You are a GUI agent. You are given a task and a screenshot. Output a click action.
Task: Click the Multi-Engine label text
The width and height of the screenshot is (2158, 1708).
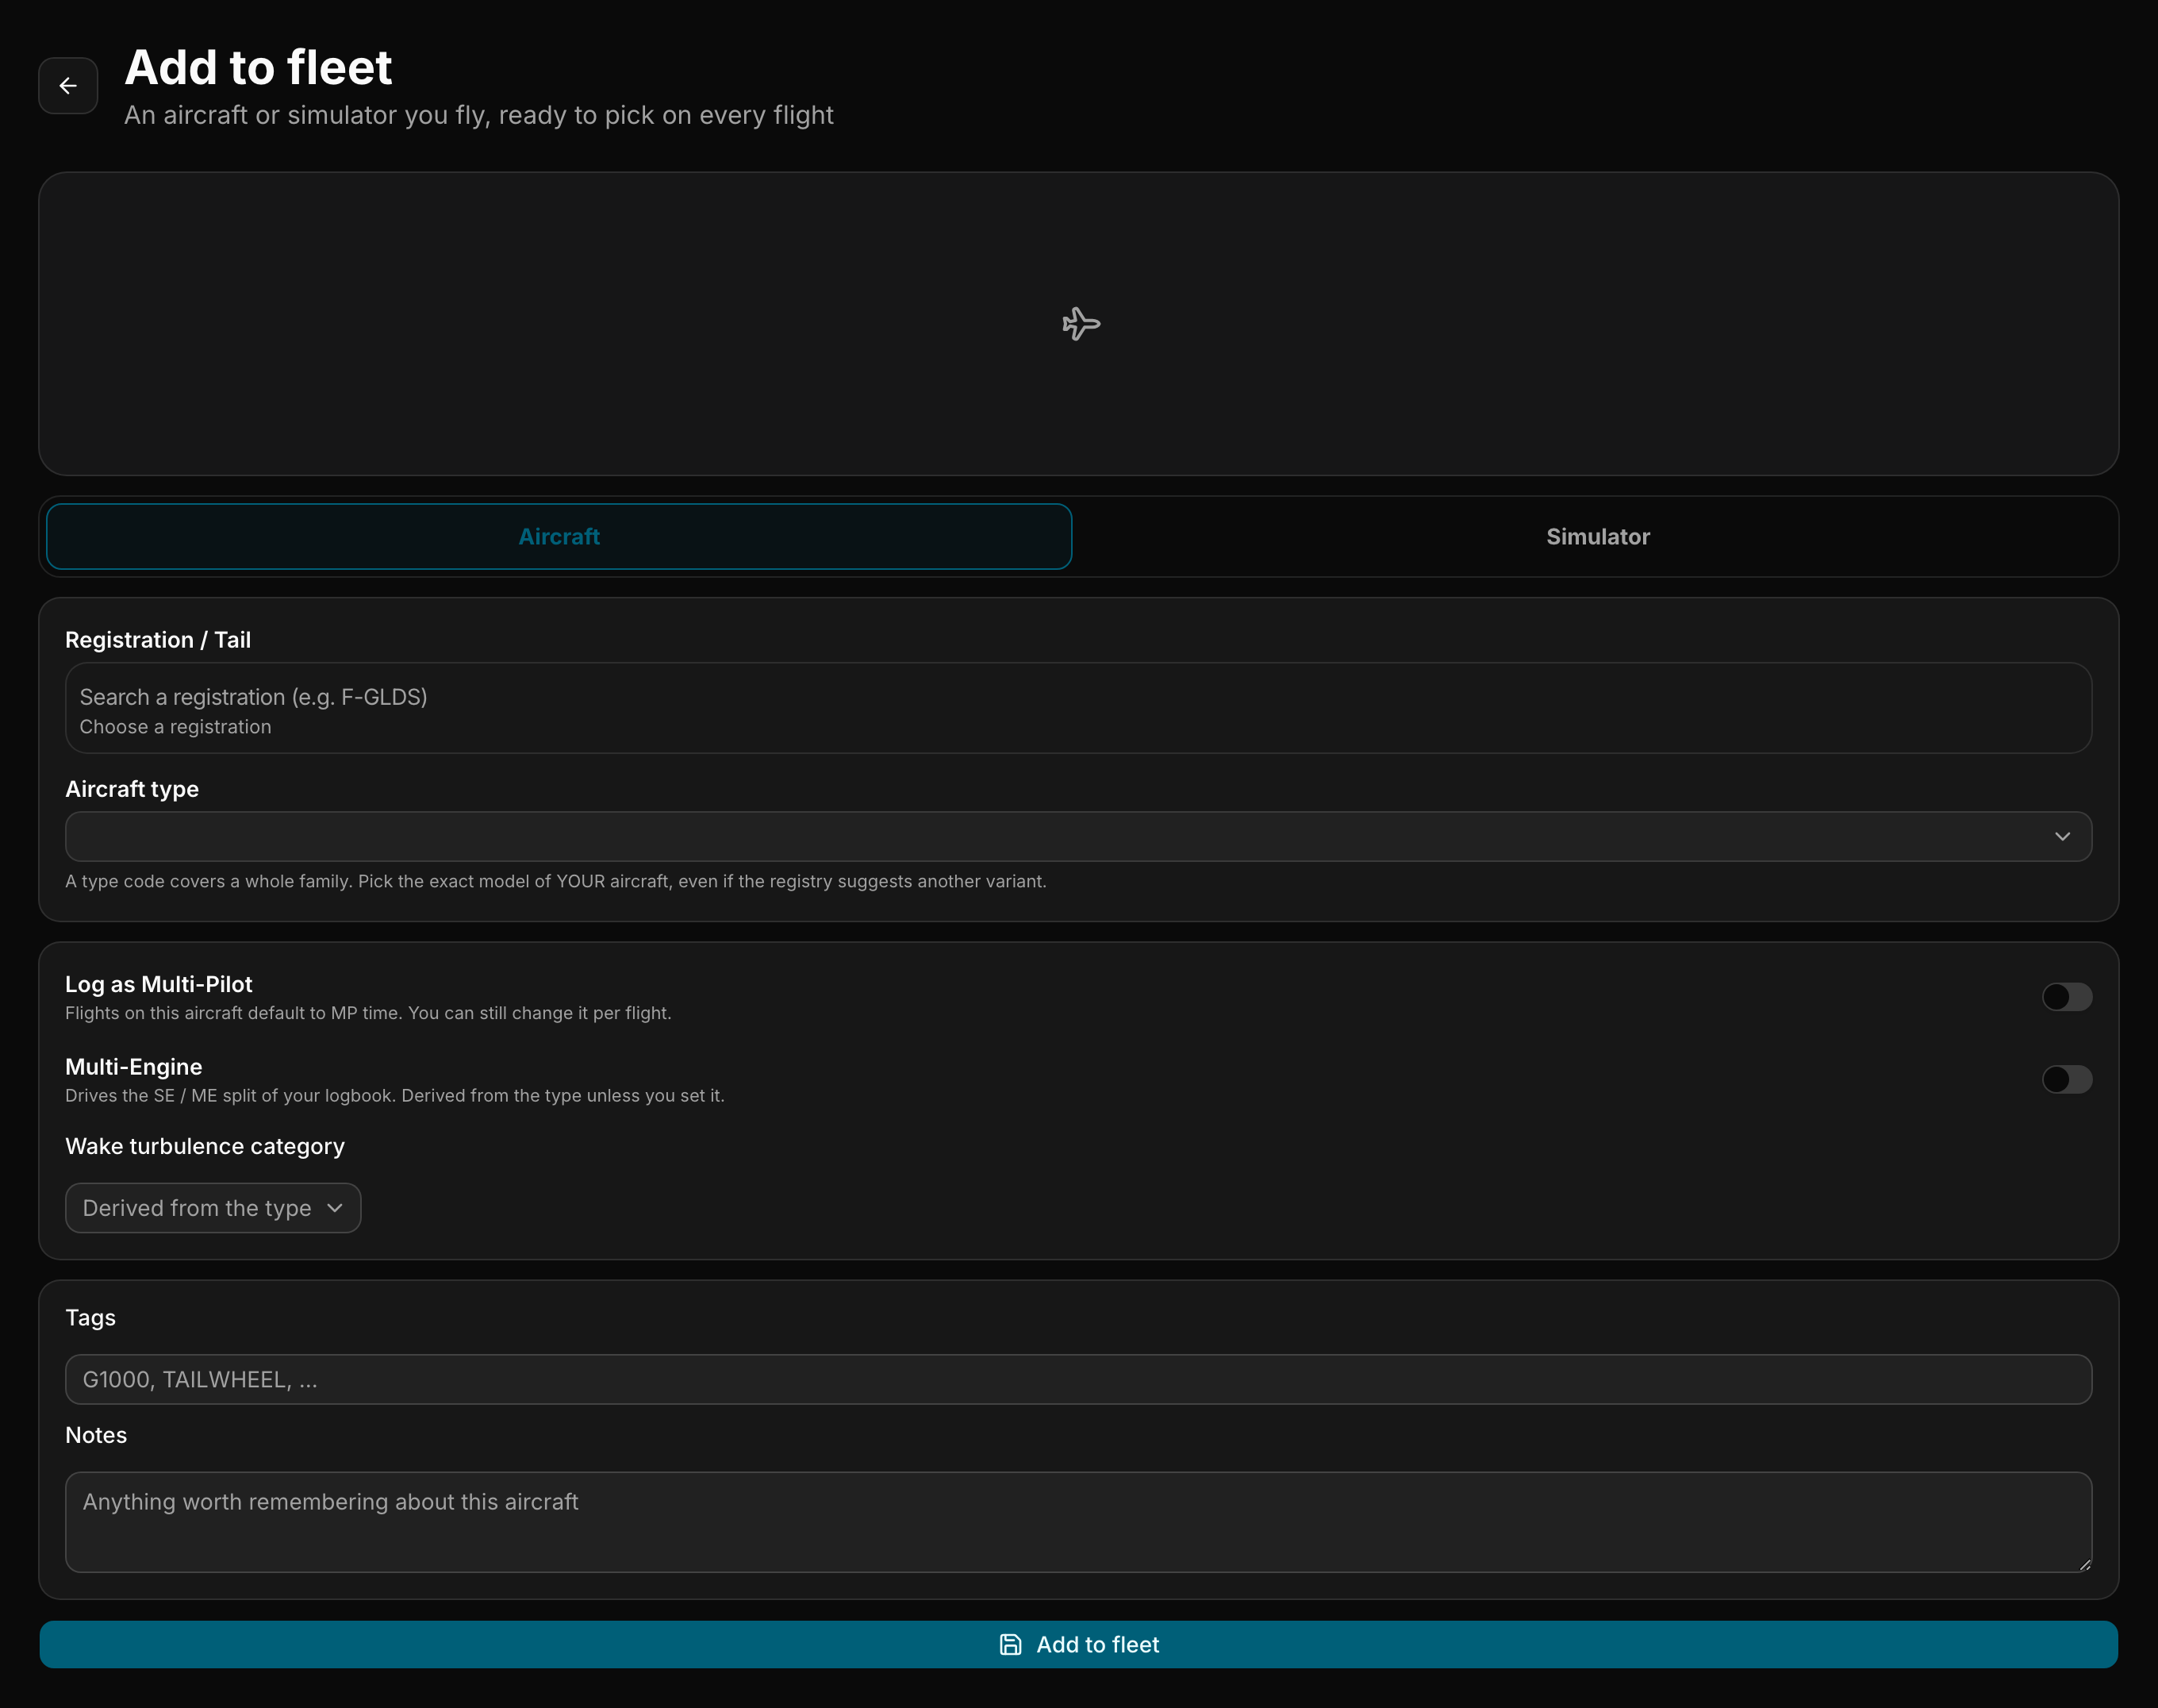[x=134, y=1067]
